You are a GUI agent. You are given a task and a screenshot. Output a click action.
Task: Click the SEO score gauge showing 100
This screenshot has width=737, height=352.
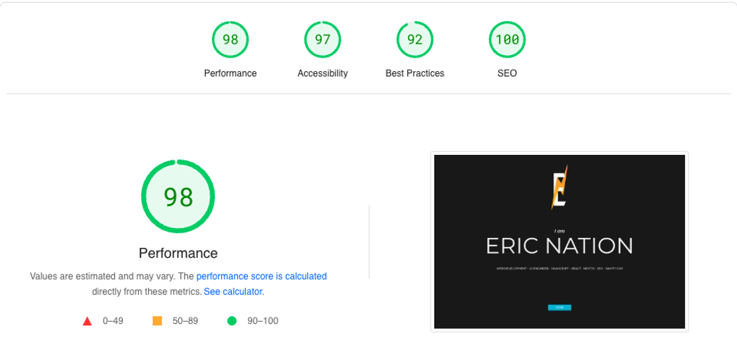[507, 40]
